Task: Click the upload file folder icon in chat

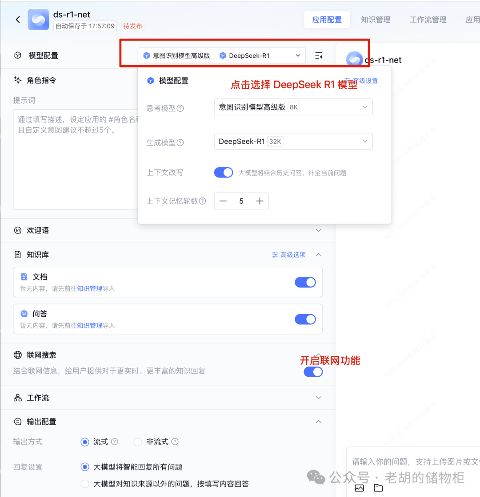Action: pos(378,488)
